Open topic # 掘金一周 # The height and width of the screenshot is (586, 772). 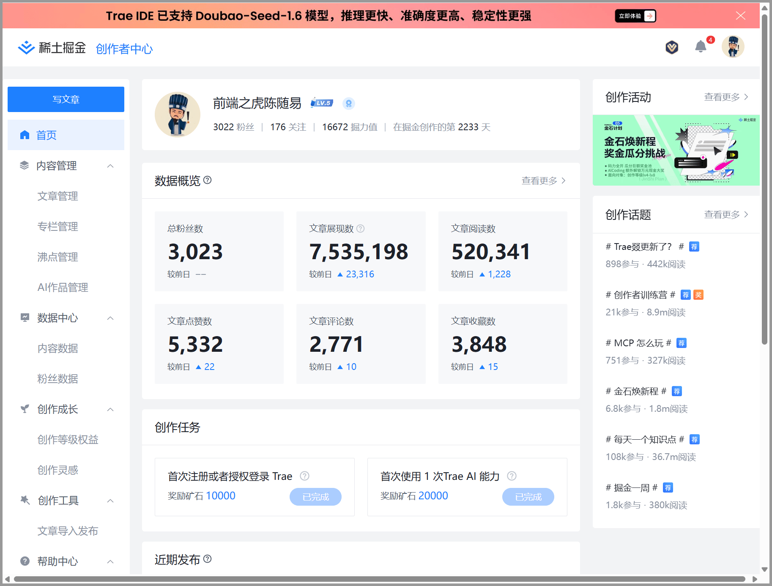pos(632,487)
